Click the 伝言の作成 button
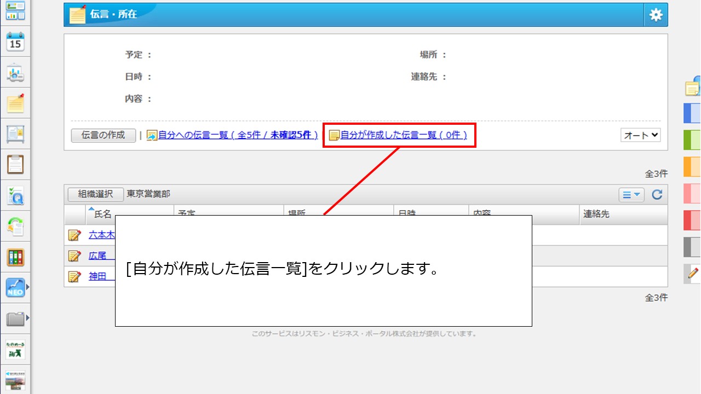The image size is (701, 394). [103, 135]
